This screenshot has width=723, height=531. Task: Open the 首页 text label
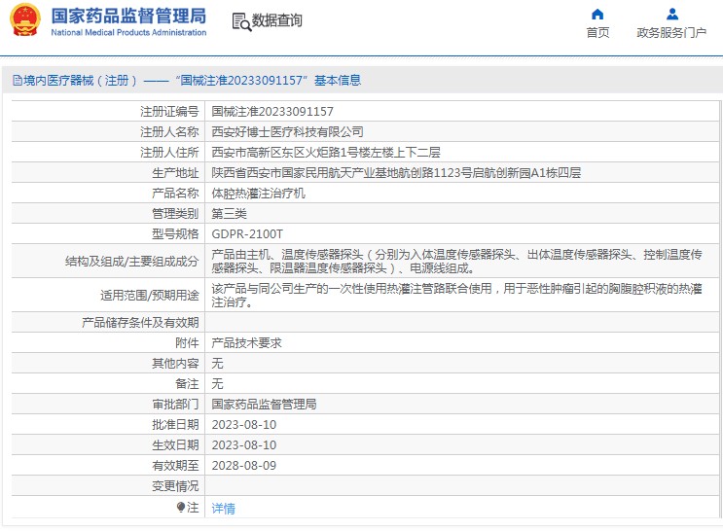(x=597, y=32)
